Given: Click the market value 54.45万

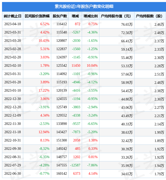Looking at the screenshot, I should 127,91.
